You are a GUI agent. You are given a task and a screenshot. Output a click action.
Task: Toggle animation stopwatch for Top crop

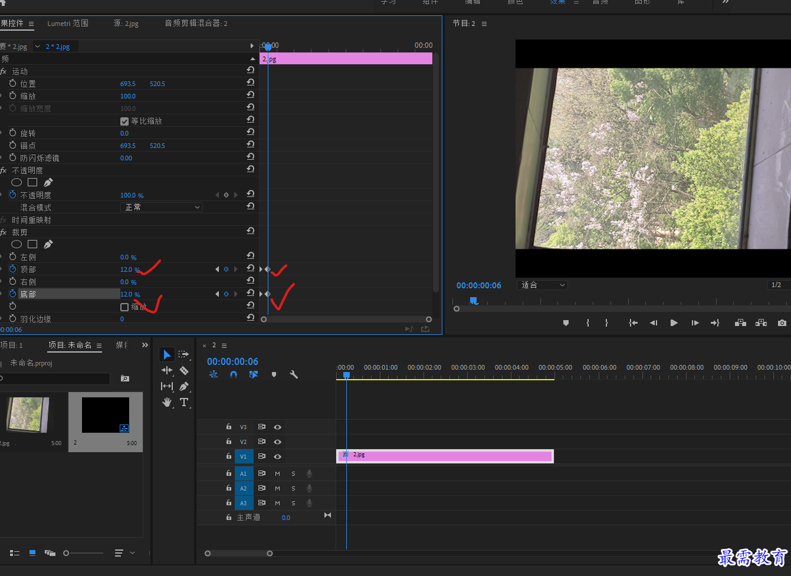[13, 269]
